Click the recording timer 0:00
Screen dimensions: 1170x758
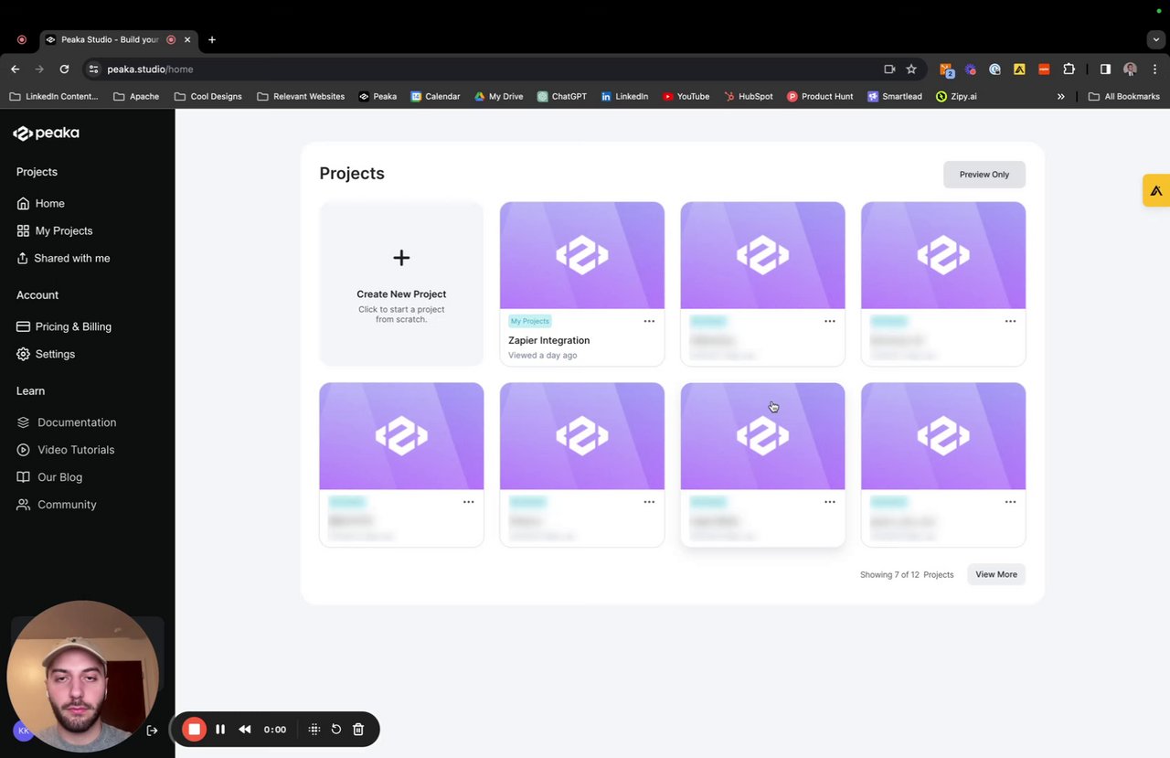[x=275, y=730]
